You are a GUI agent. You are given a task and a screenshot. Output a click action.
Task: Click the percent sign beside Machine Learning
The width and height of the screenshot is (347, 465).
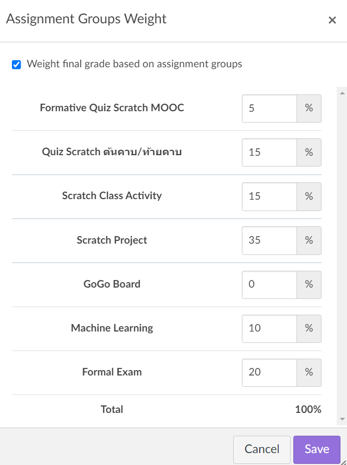[x=309, y=328]
